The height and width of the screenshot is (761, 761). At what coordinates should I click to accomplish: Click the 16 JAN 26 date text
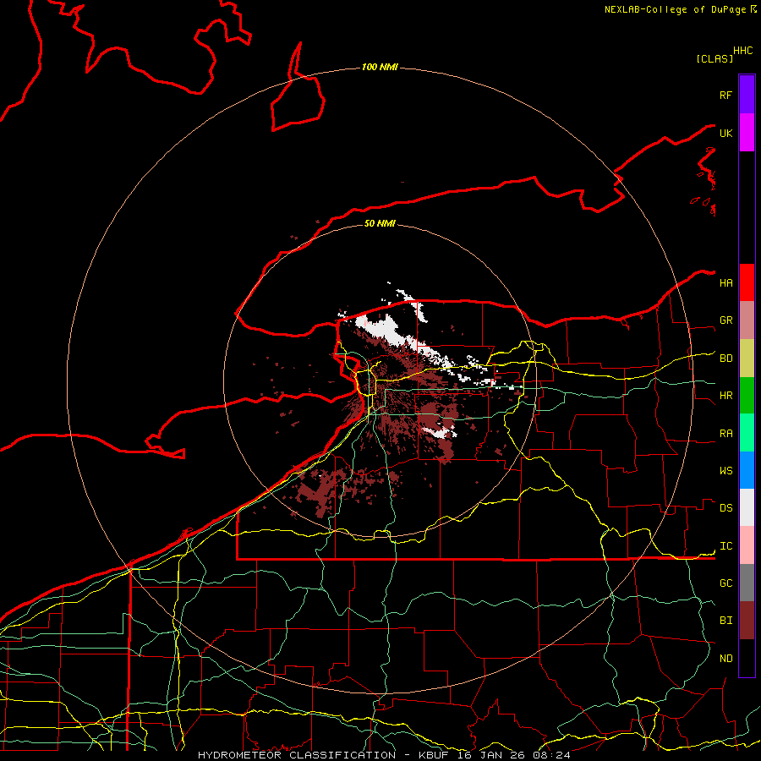point(491,755)
